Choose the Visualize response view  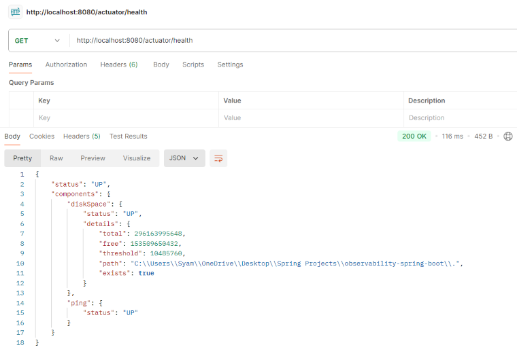pos(137,158)
